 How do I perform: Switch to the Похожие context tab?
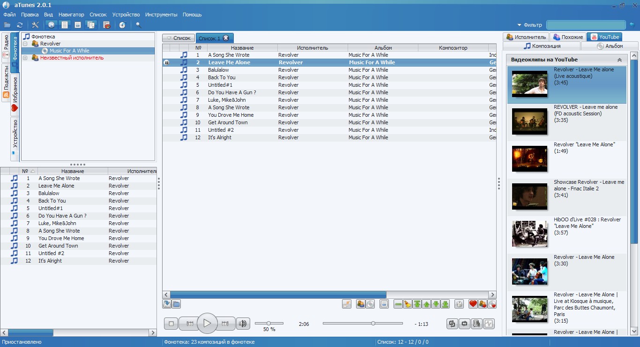click(568, 37)
